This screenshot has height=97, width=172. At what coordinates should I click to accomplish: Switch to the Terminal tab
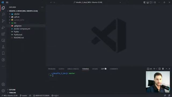pyautogui.click(x=85, y=69)
